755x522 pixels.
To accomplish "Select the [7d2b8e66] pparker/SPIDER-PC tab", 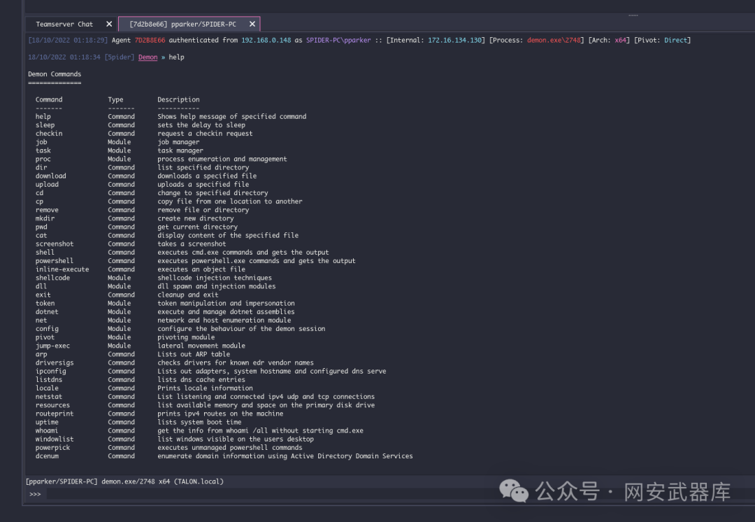I will click(x=183, y=24).
